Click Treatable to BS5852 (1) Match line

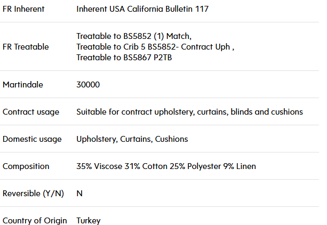(134, 36)
